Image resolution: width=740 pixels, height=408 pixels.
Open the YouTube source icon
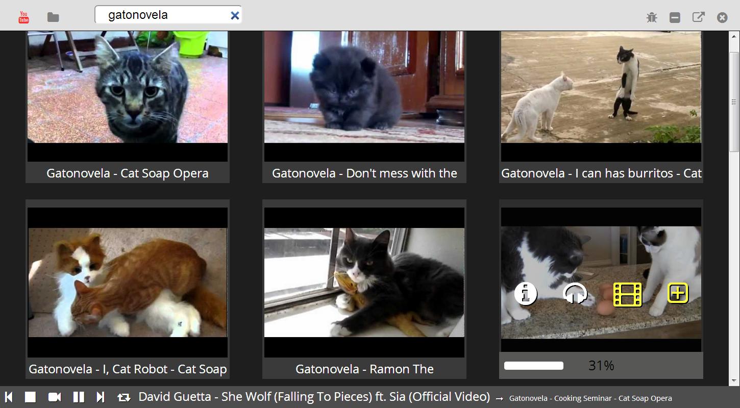click(x=23, y=17)
